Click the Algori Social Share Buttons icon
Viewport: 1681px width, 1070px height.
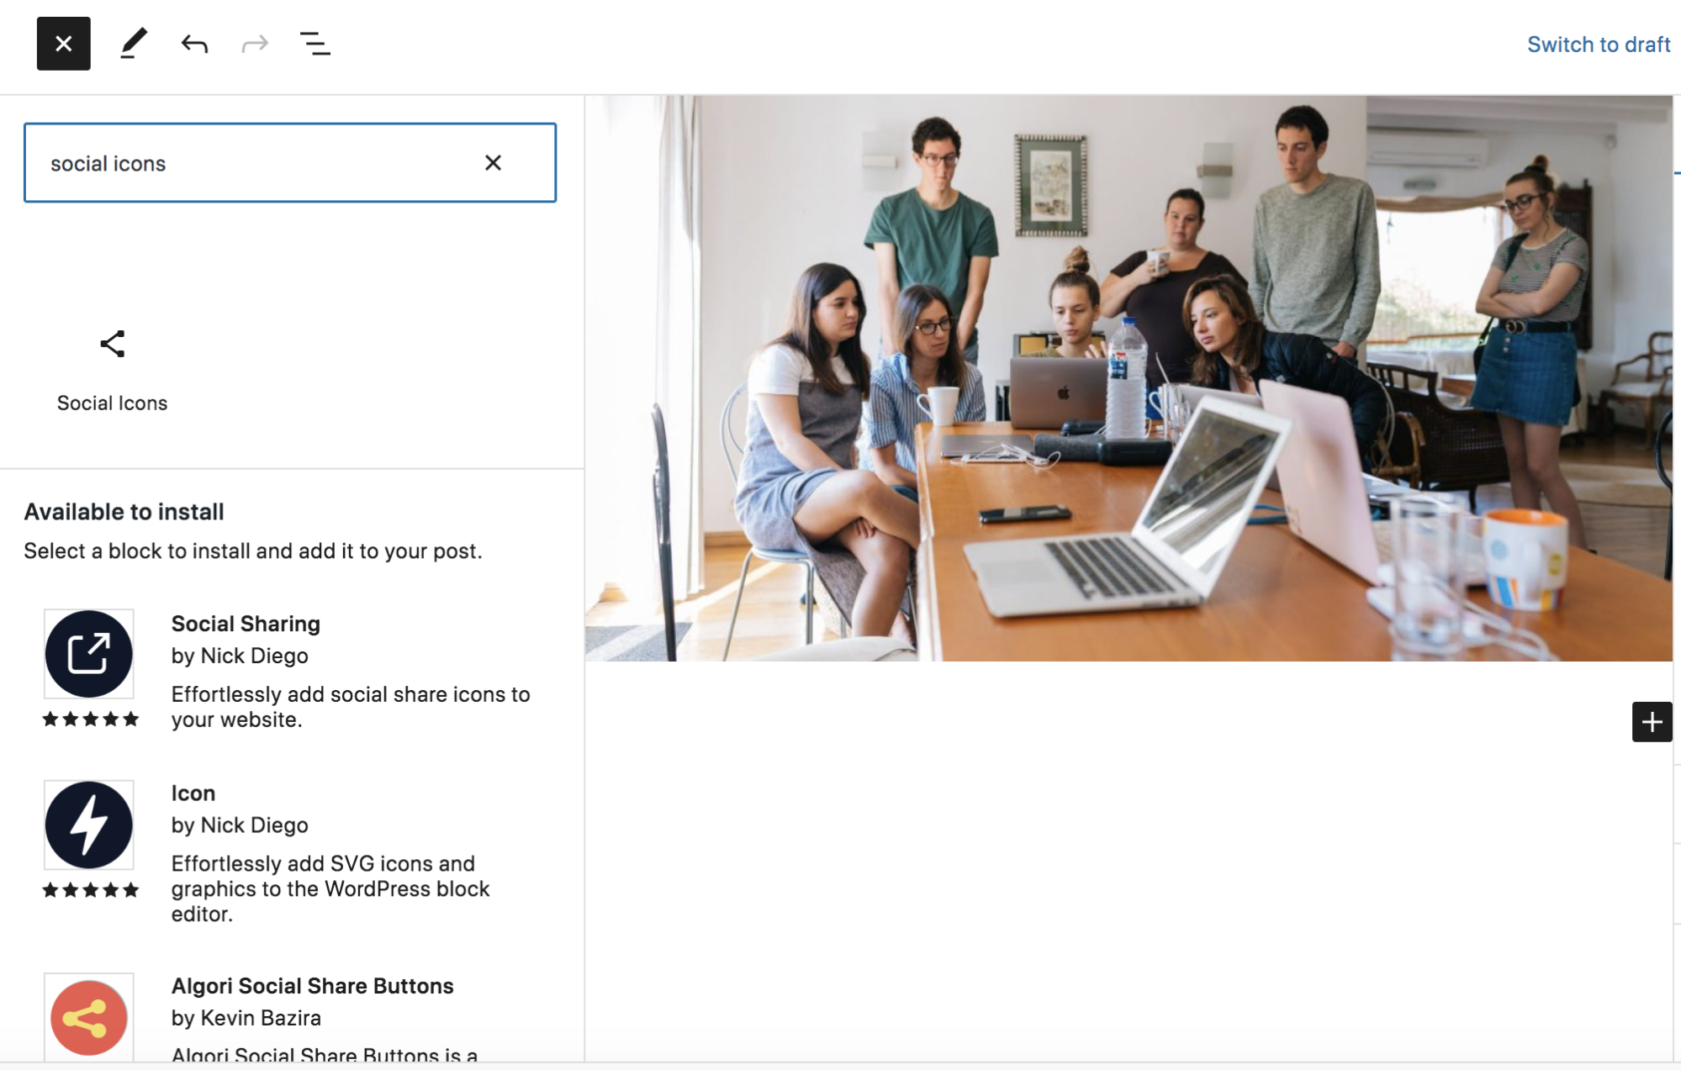click(87, 1016)
